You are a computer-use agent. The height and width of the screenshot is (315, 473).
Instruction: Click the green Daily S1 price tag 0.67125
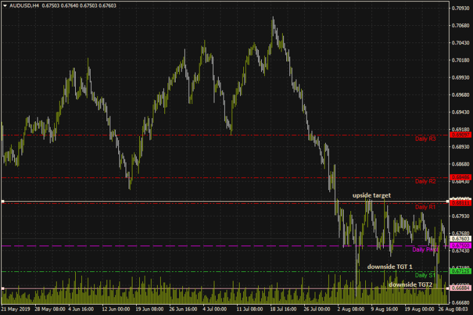pos(461,271)
